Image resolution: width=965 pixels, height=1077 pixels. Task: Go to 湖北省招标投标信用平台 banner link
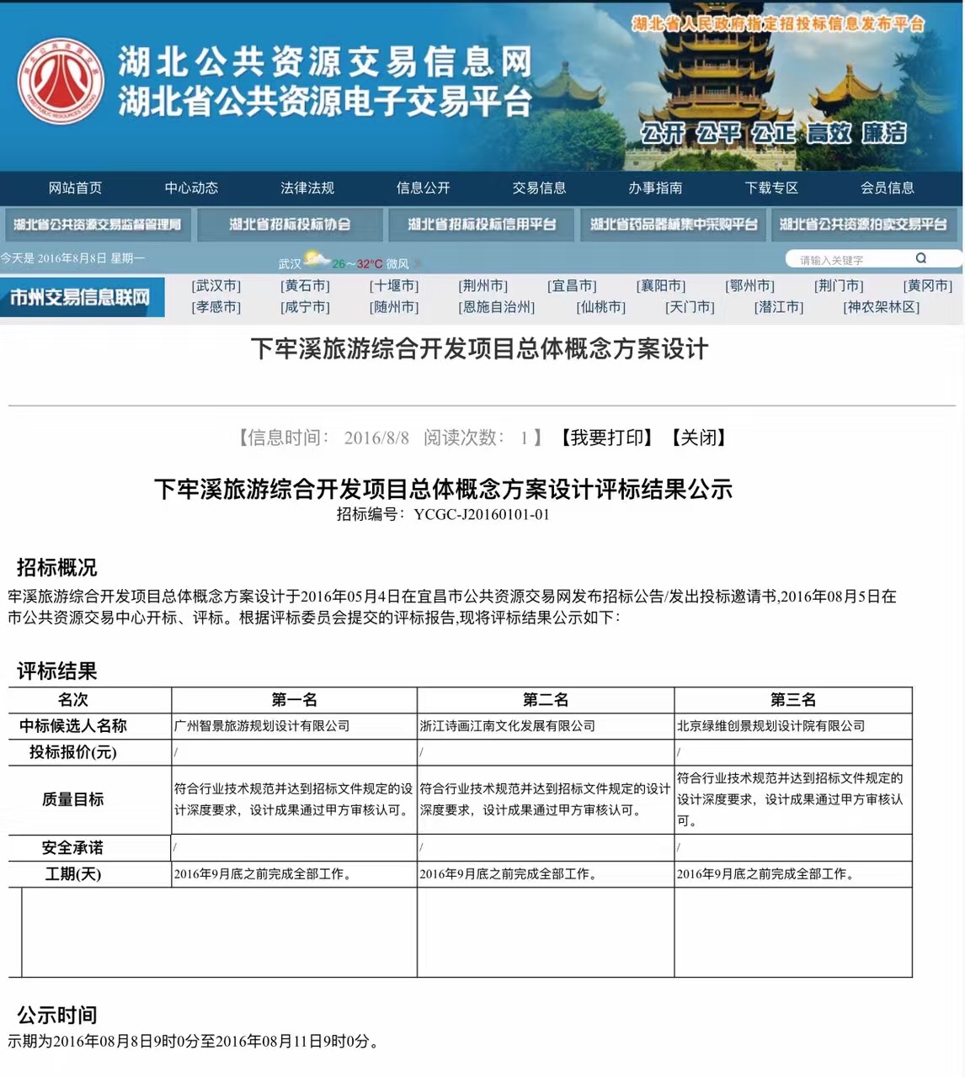482,225
